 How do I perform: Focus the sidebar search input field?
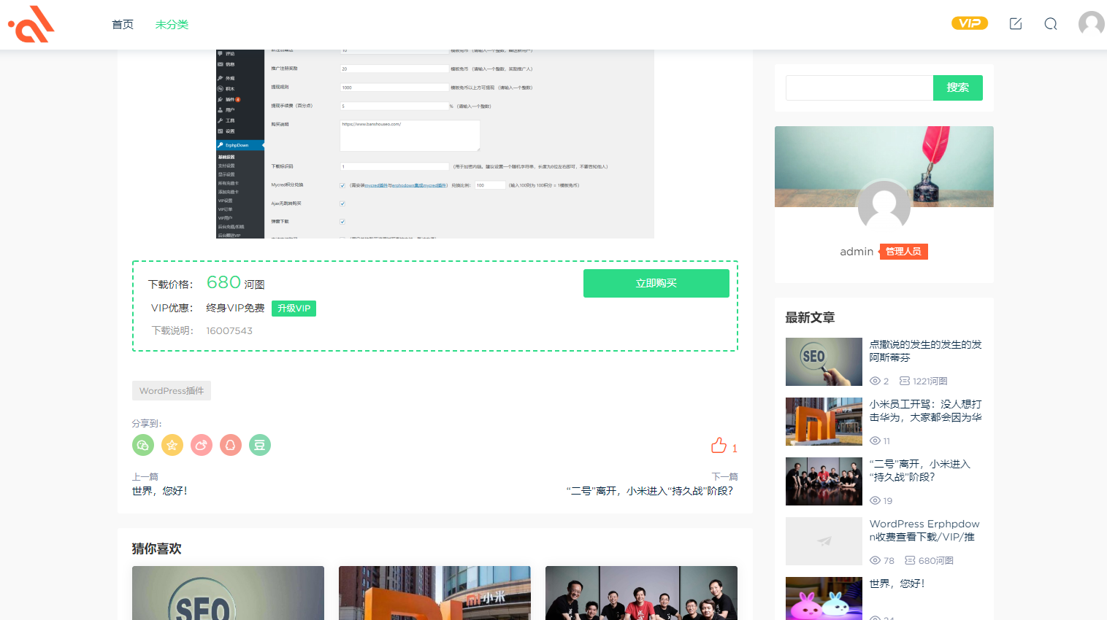coord(859,88)
